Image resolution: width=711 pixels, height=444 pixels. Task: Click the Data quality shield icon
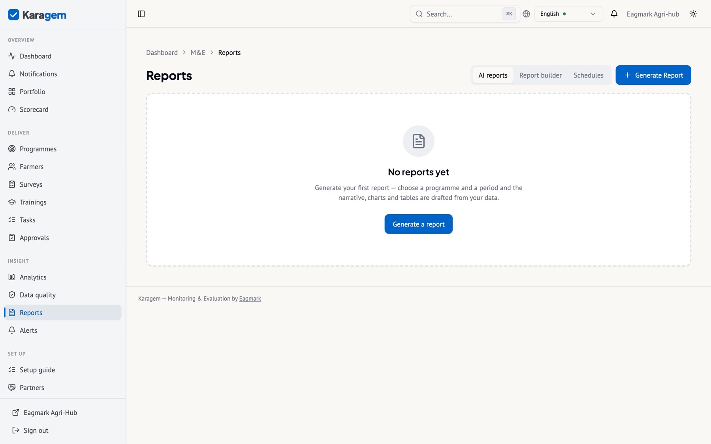(12, 295)
